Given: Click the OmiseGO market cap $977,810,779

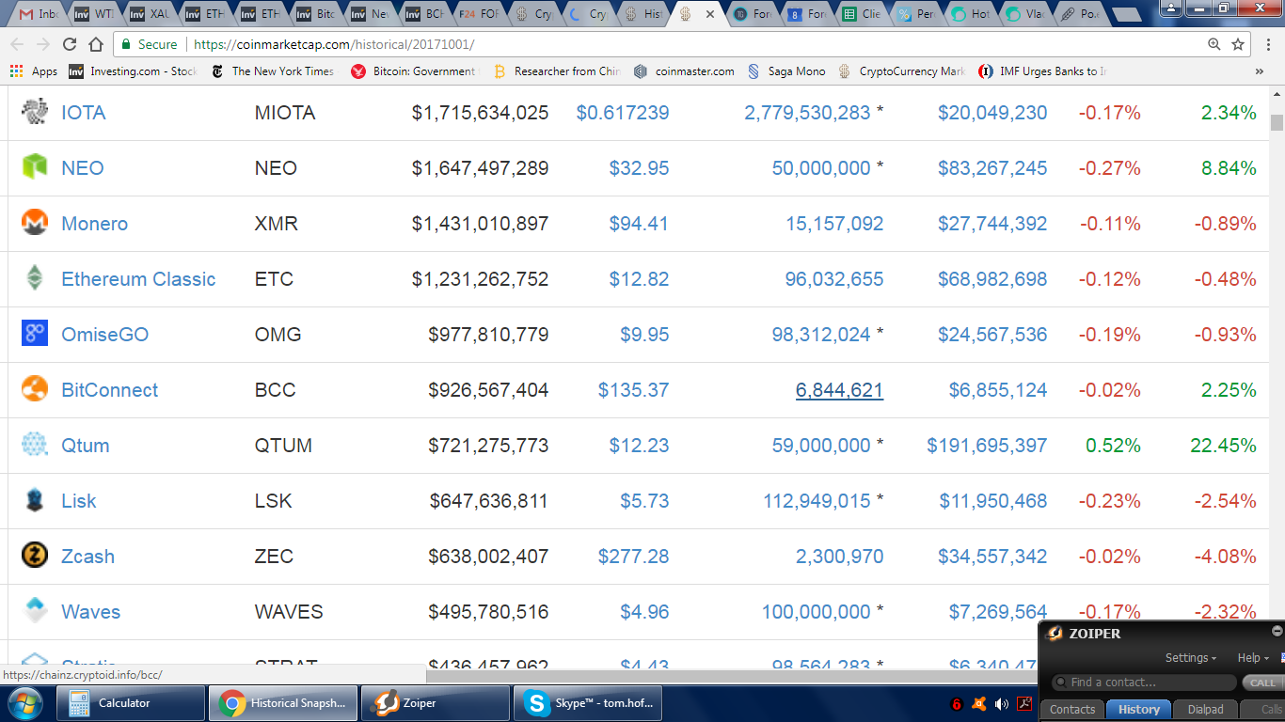Looking at the screenshot, I should pyautogui.click(x=488, y=334).
